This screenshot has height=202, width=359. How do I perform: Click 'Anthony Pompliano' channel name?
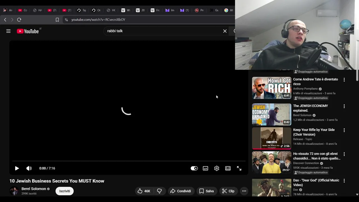[x=305, y=89]
